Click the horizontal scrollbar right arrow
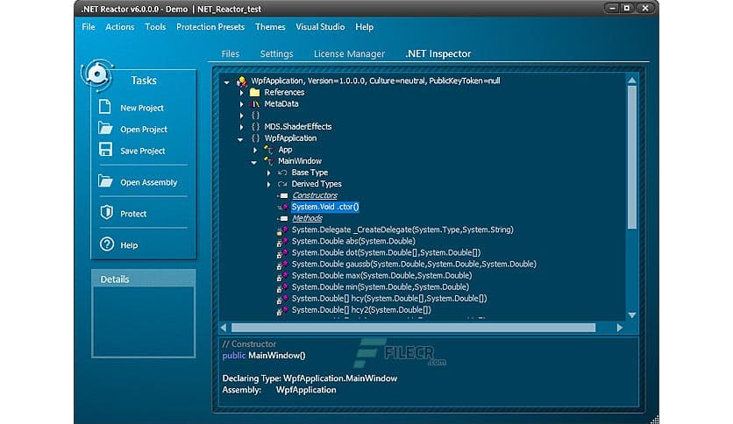Viewport: 733px width, 424px height. 620,328
